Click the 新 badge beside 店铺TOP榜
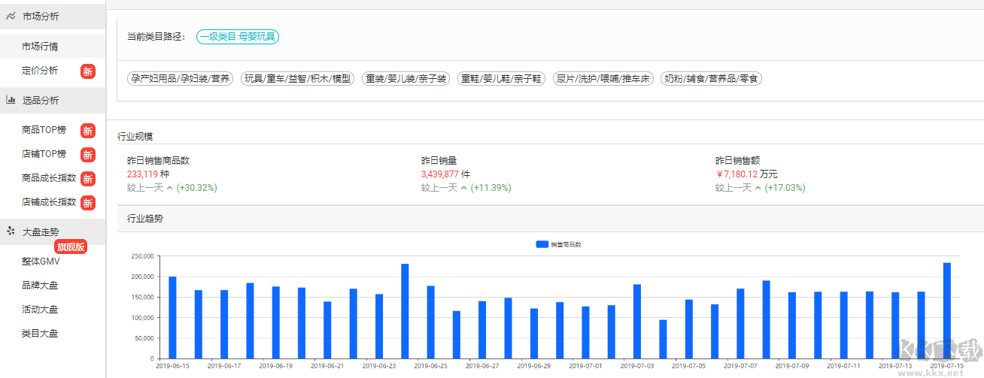Screen dimensions: 984x378 [88, 155]
